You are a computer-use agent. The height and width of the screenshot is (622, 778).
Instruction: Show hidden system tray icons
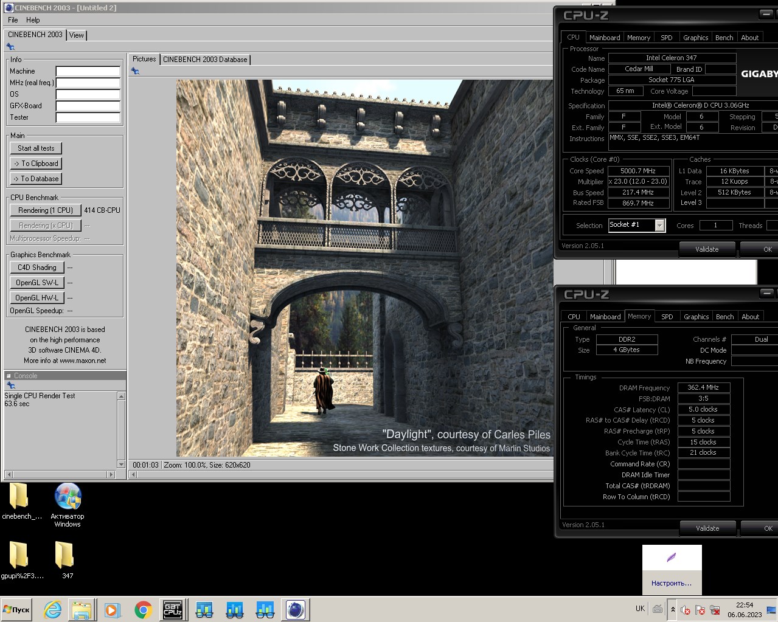(673, 609)
